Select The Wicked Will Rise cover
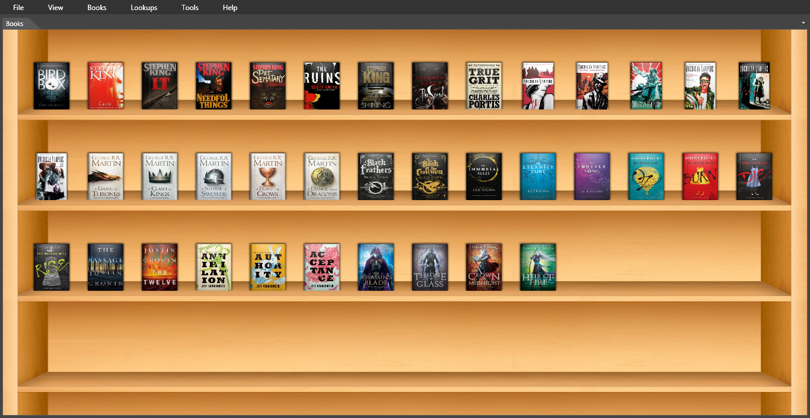 tap(52, 267)
